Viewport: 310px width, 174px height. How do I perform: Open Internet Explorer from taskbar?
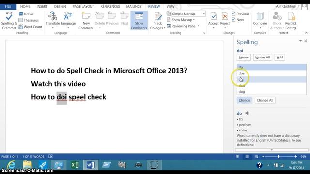click(12, 165)
